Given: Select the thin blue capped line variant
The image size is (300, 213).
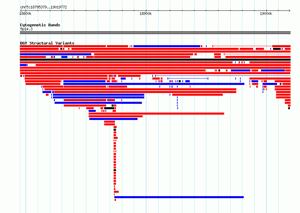Looking at the screenshot, I should click(x=188, y=79).
